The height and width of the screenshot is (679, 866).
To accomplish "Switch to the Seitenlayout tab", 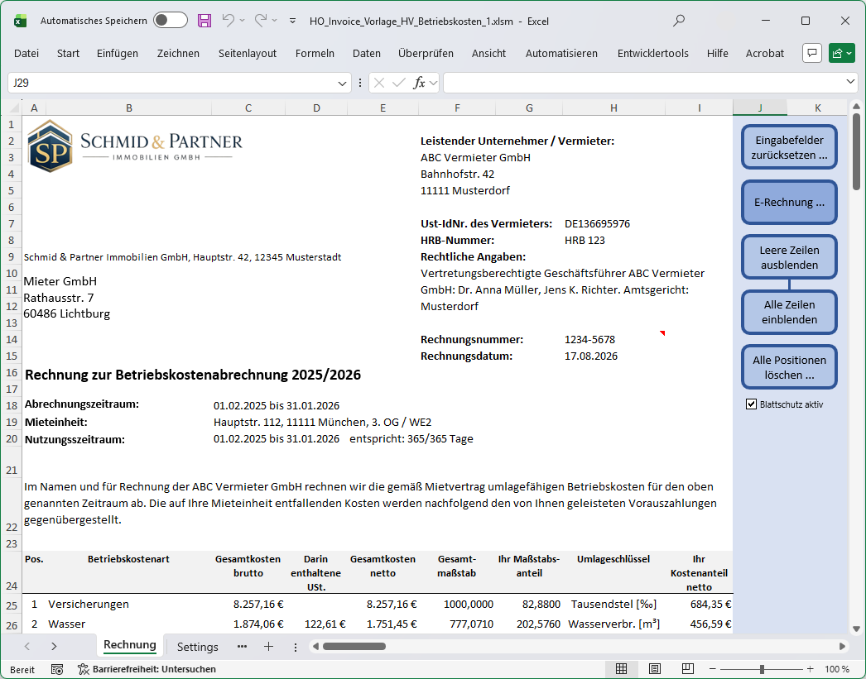I will [247, 54].
